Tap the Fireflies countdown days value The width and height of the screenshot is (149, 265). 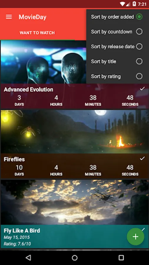pos(19,168)
